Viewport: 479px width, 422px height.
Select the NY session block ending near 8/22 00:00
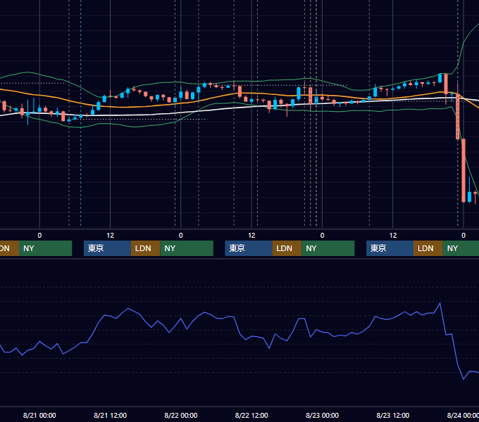[187, 248]
